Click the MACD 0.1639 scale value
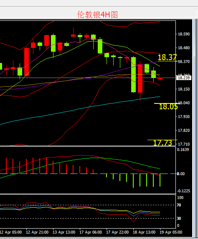Image resolution: width=198 pixels, height=239 pixels. (183, 150)
